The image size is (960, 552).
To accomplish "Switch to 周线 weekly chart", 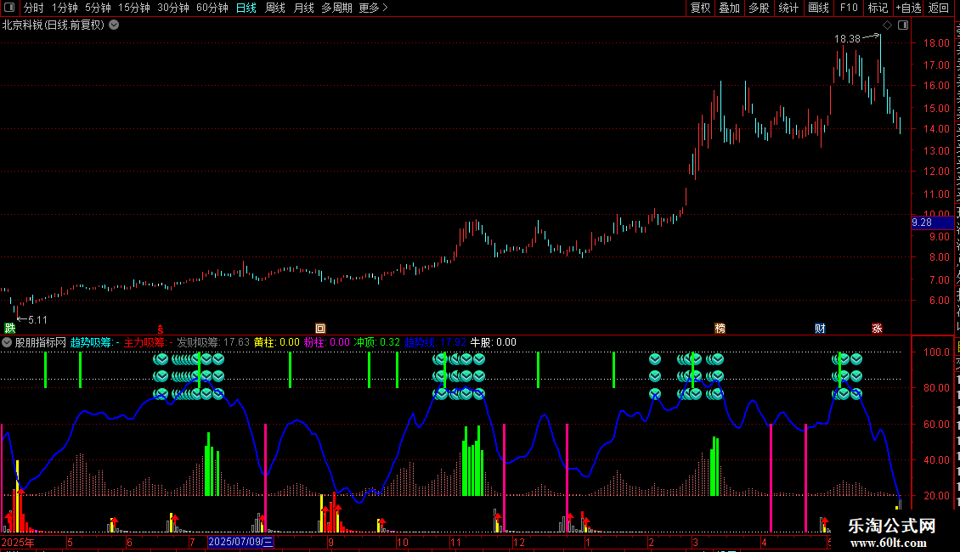I will [275, 8].
